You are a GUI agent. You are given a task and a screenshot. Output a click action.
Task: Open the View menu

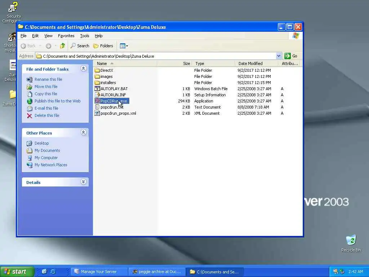pos(48,36)
